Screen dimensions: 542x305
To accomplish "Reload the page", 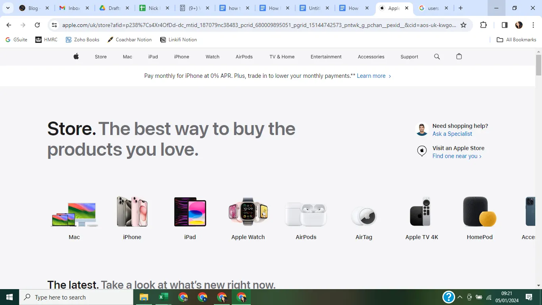I will pyautogui.click(x=37, y=25).
